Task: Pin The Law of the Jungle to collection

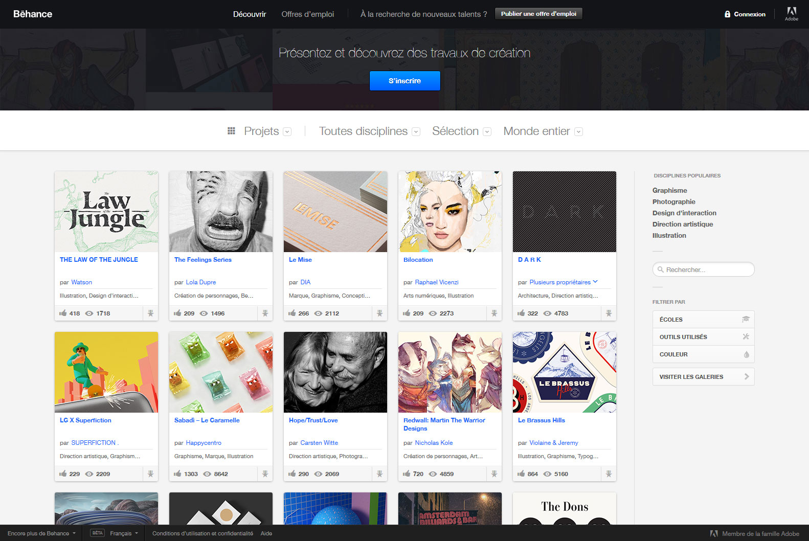Action: pyautogui.click(x=150, y=313)
